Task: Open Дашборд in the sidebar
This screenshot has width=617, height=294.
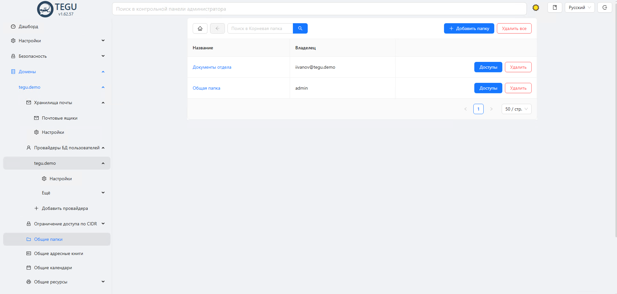Action: point(28,26)
